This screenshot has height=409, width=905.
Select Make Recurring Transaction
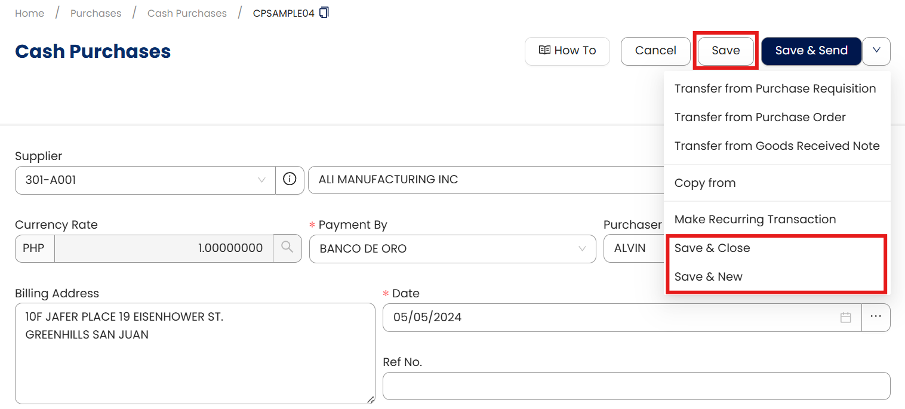click(x=755, y=219)
